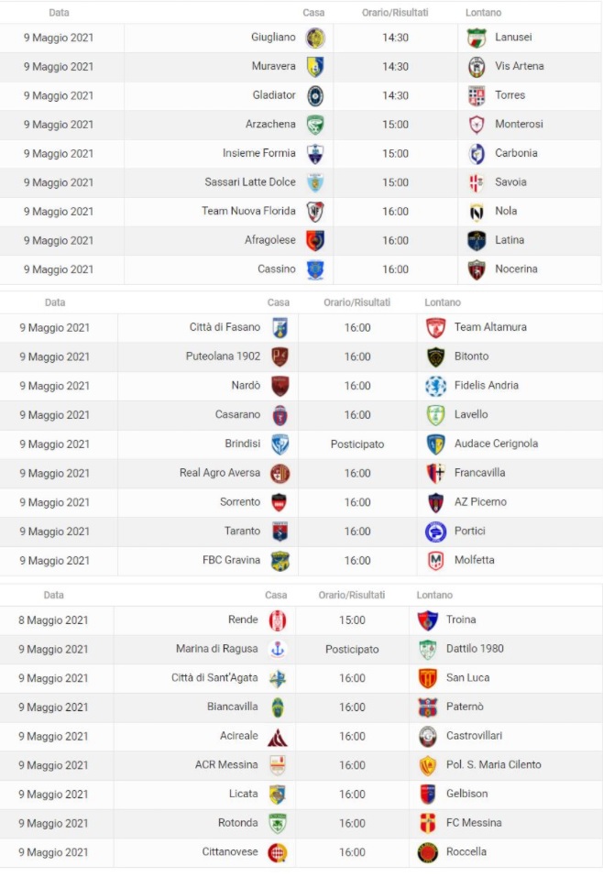Image resolution: width=603 pixels, height=877 pixels.
Task: Open the Taranto team link
Action: coord(242,531)
